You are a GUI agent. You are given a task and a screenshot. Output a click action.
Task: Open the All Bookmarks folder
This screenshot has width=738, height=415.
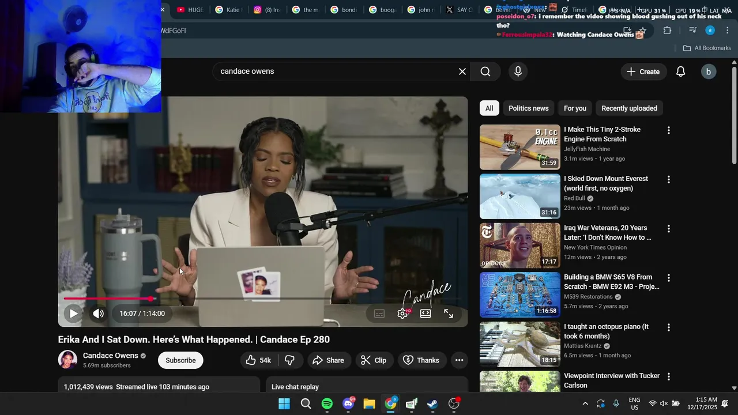coord(707,48)
